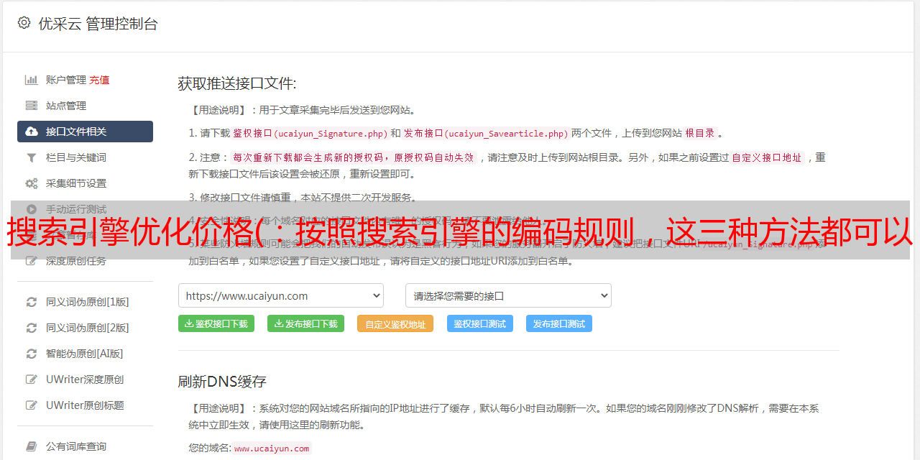Open UWriter原创标题 page
Screen dimensions: 920x460
[x=85, y=405]
